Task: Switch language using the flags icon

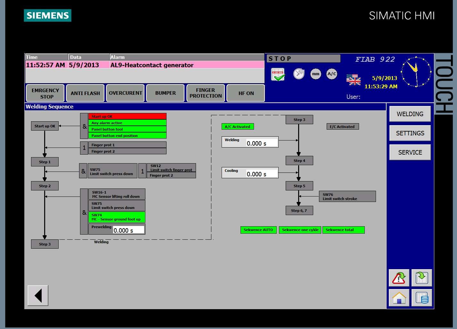Action: click(353, 79)
